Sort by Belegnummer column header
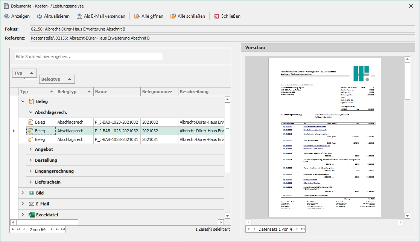The image size is (420, 242). click(157, 92)
